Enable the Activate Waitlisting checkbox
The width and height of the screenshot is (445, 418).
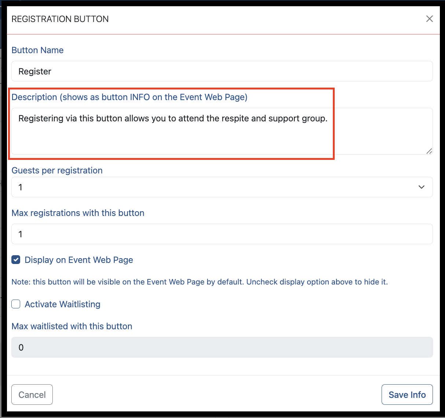[16, 304]
